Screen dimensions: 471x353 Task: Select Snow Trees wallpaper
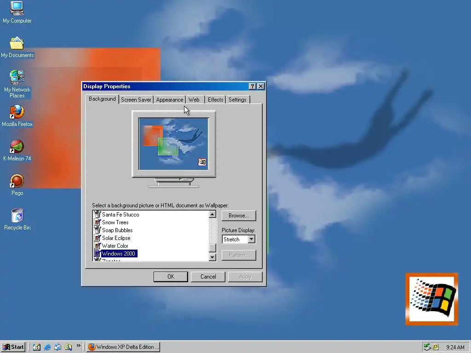(x=115, y=222)
